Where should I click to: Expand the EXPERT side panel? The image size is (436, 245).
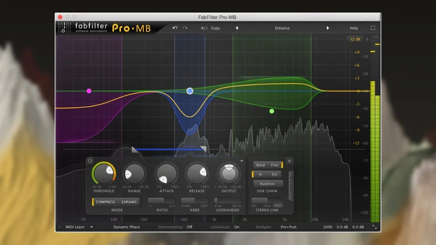pos(291,185)
